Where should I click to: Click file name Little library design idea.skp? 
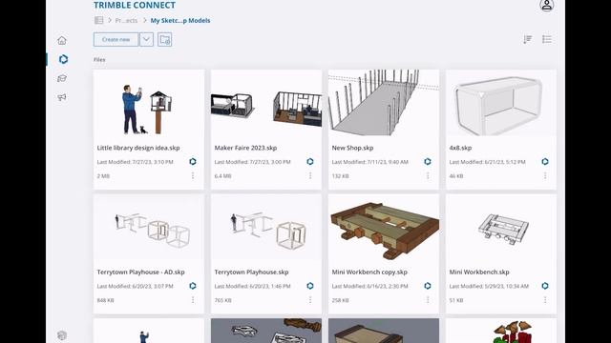[x=138, y=148]
